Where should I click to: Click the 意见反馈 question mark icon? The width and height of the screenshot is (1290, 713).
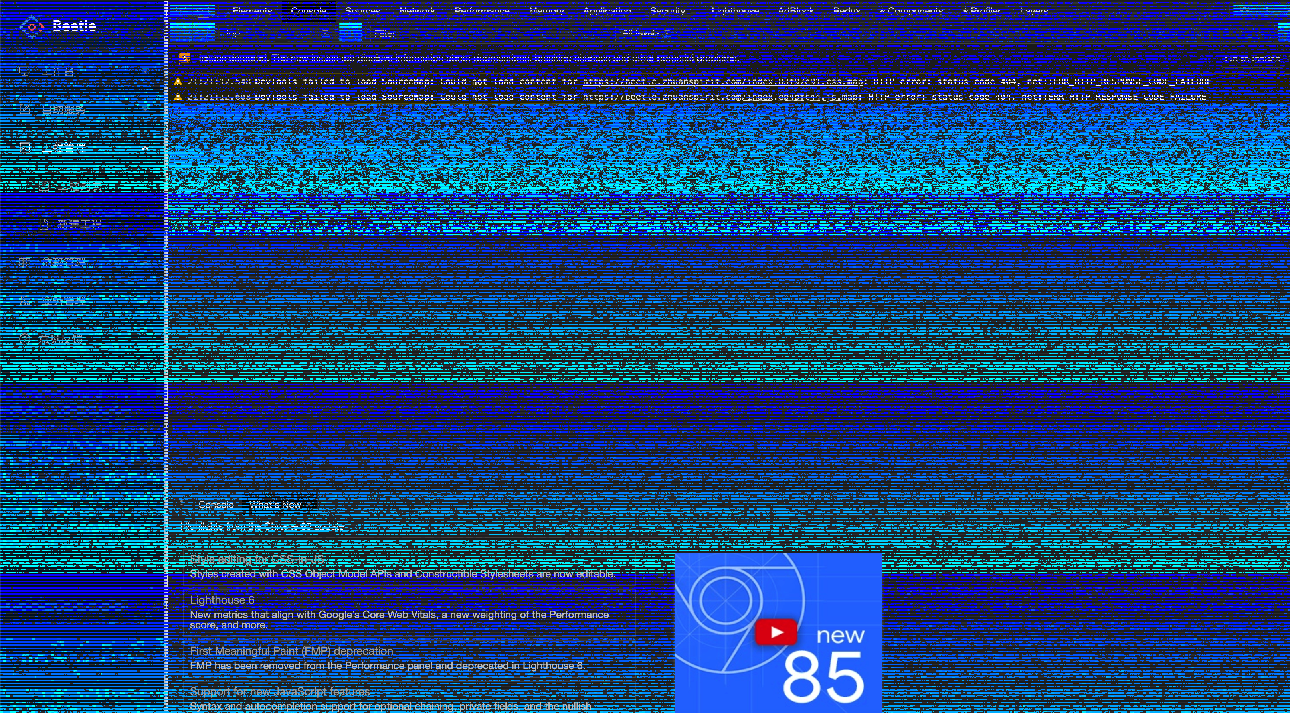(24, 339)
